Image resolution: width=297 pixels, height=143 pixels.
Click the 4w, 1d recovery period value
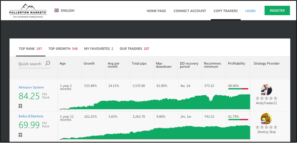(x=185, y=86)
